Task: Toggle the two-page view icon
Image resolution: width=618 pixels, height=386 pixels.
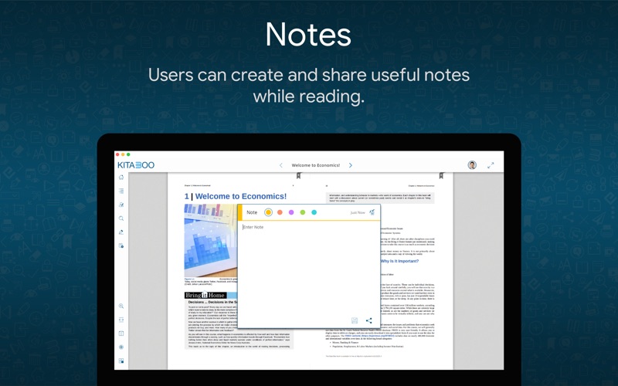Action: 121,334
